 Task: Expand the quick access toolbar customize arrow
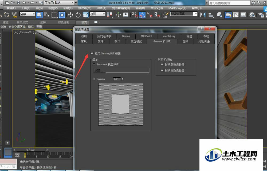pyautogui.click(x=76, y=3)
